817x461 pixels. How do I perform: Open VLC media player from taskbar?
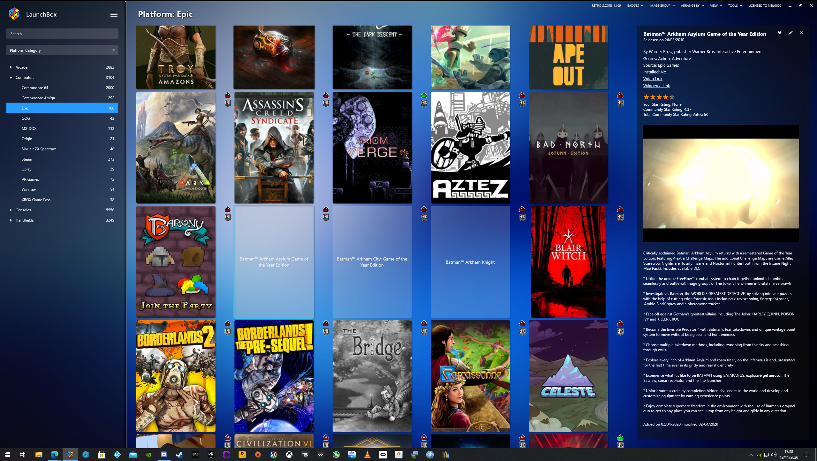(367, 455)
